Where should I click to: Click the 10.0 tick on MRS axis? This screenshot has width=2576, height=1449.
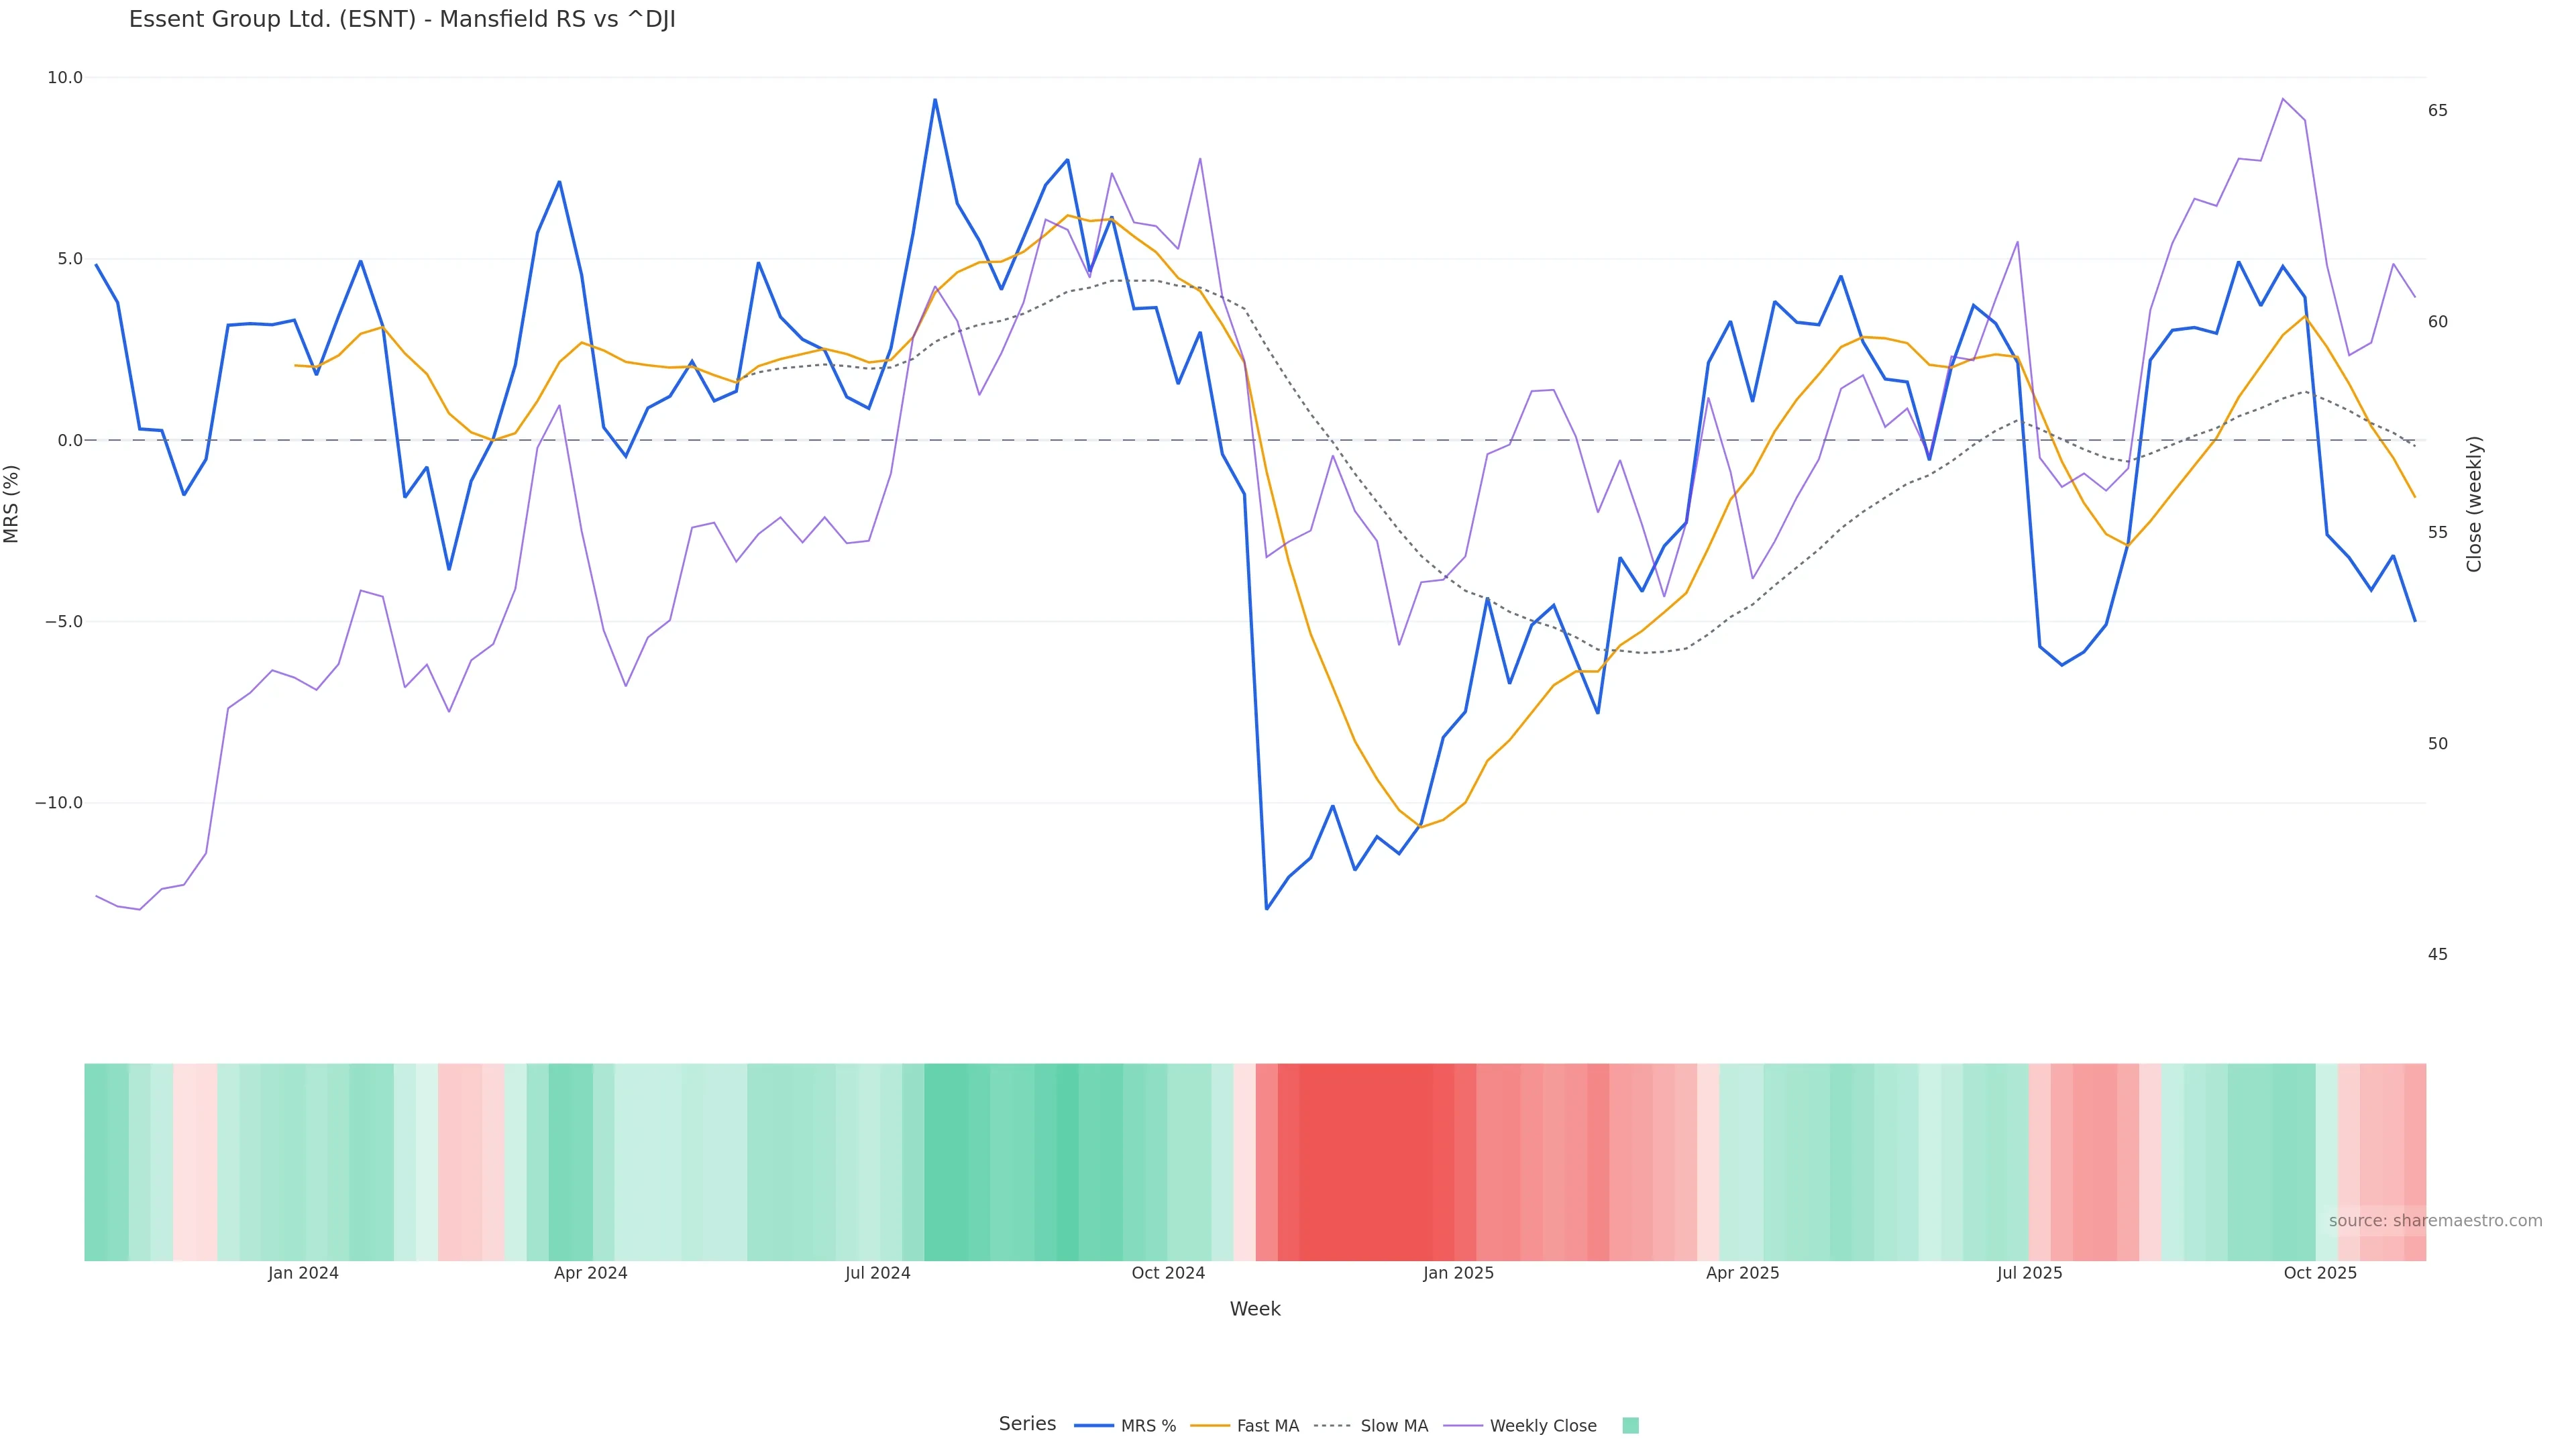tap(65, 78)
